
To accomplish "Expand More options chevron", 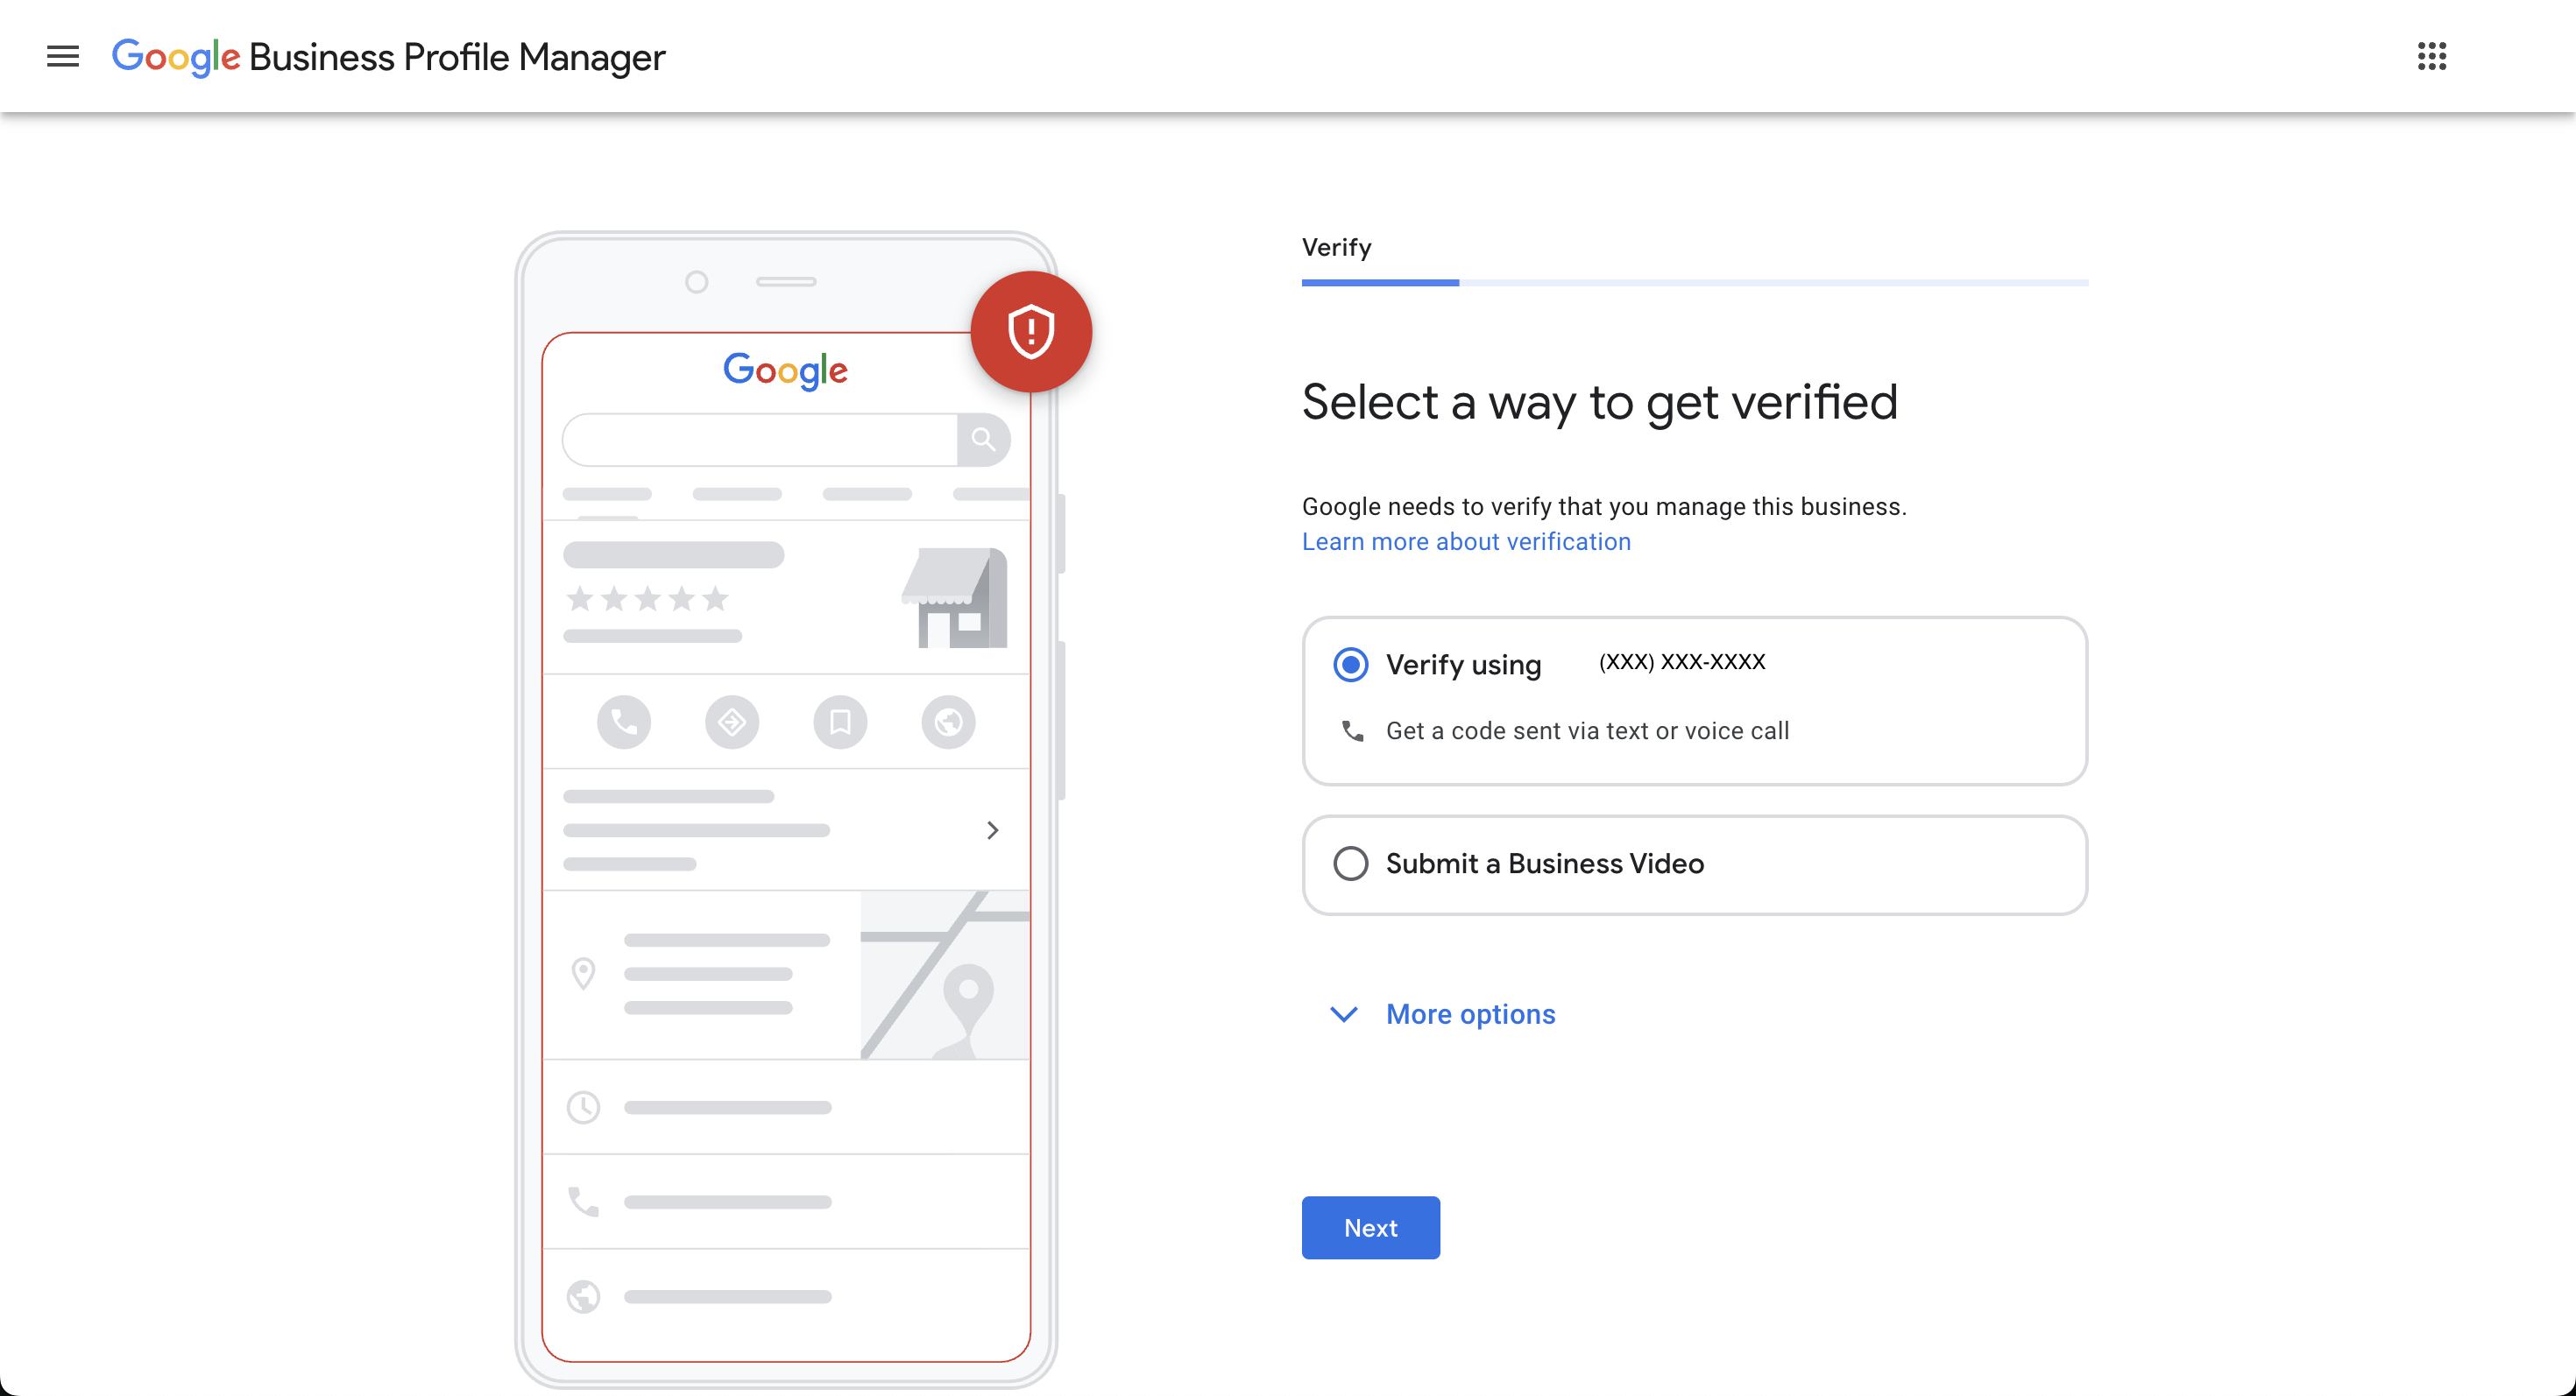I will (x=1343, y=1014).
